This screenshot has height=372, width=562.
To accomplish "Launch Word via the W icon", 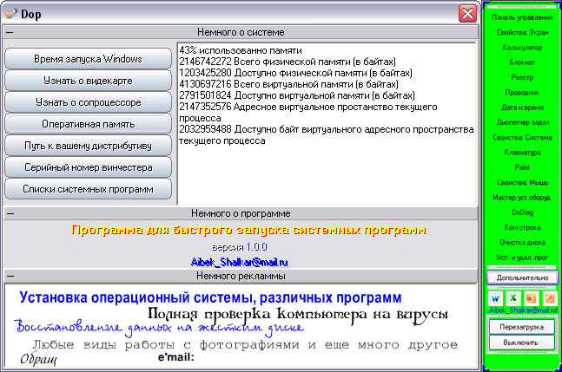I will [493, 298].
